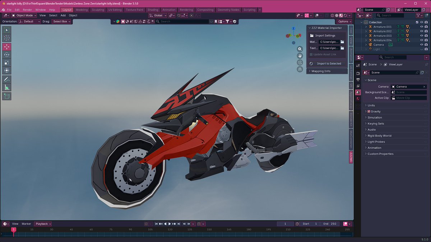431x242 pixels.
Task: Select the Add Cube tool
Action: (x=7, y=96)
